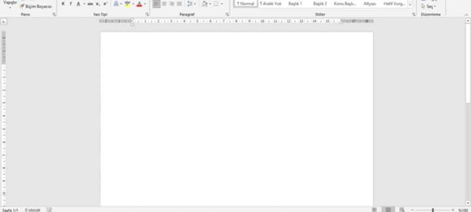Viewport: 471px width, 212px height.
Task: Switch to print layout view
Action: pyautogui.click(x=388, y=210)
